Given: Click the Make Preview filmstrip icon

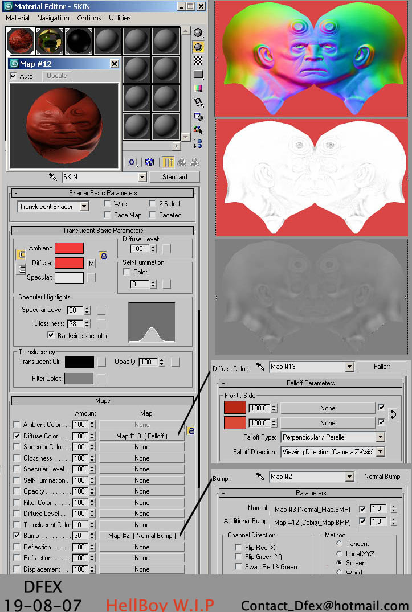Looking at the screenshot, I should pos(198,102).
